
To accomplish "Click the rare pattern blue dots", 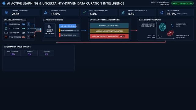I will pos(172,26).
